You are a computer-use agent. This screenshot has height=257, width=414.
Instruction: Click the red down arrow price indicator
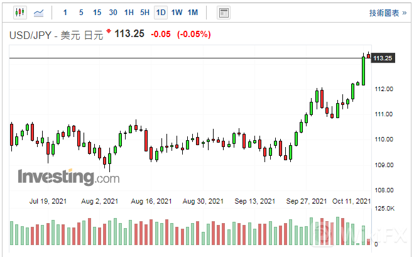tap(109, 31)
